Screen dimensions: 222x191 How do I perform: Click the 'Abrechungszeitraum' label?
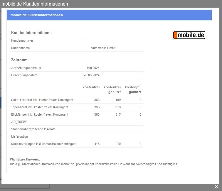coord(26,68)
